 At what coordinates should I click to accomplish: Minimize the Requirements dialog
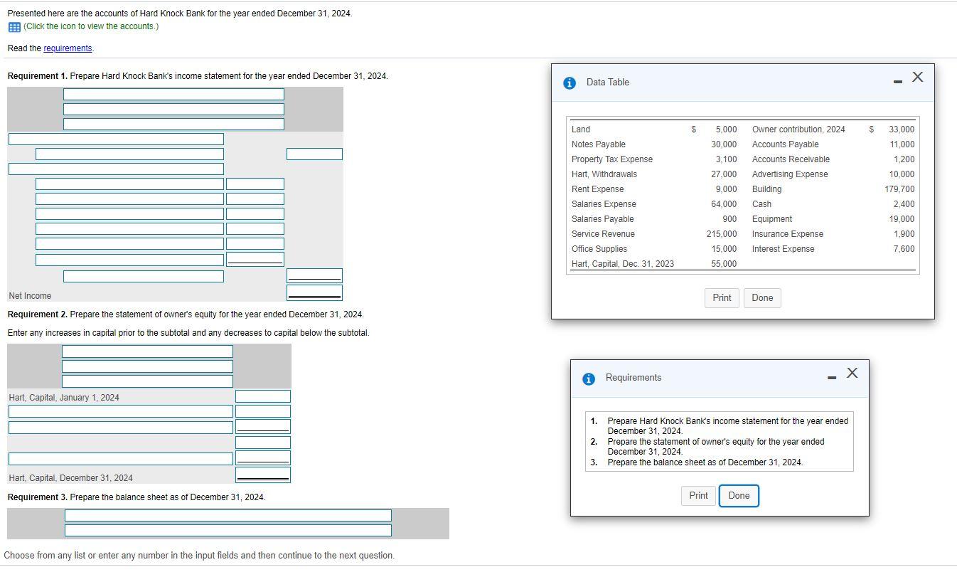click(832, 377)
